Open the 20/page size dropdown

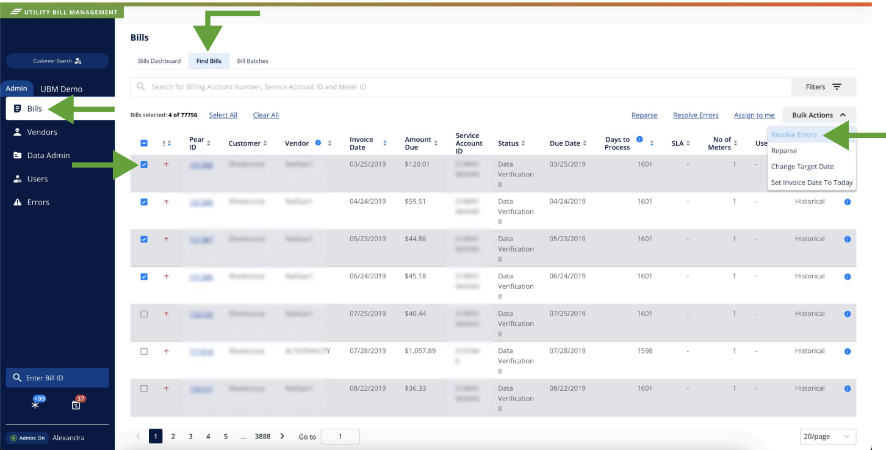[827, 437]
